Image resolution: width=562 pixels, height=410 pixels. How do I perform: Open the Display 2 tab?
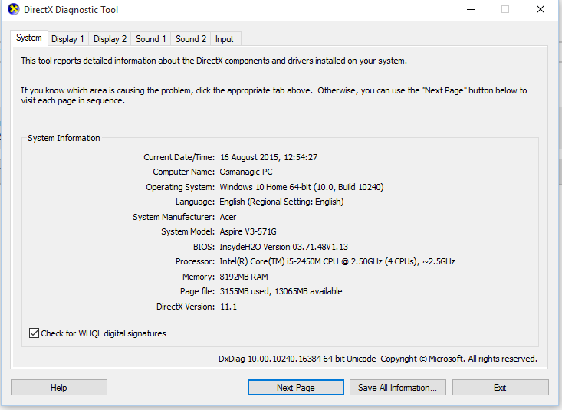[x=110, y=39]
